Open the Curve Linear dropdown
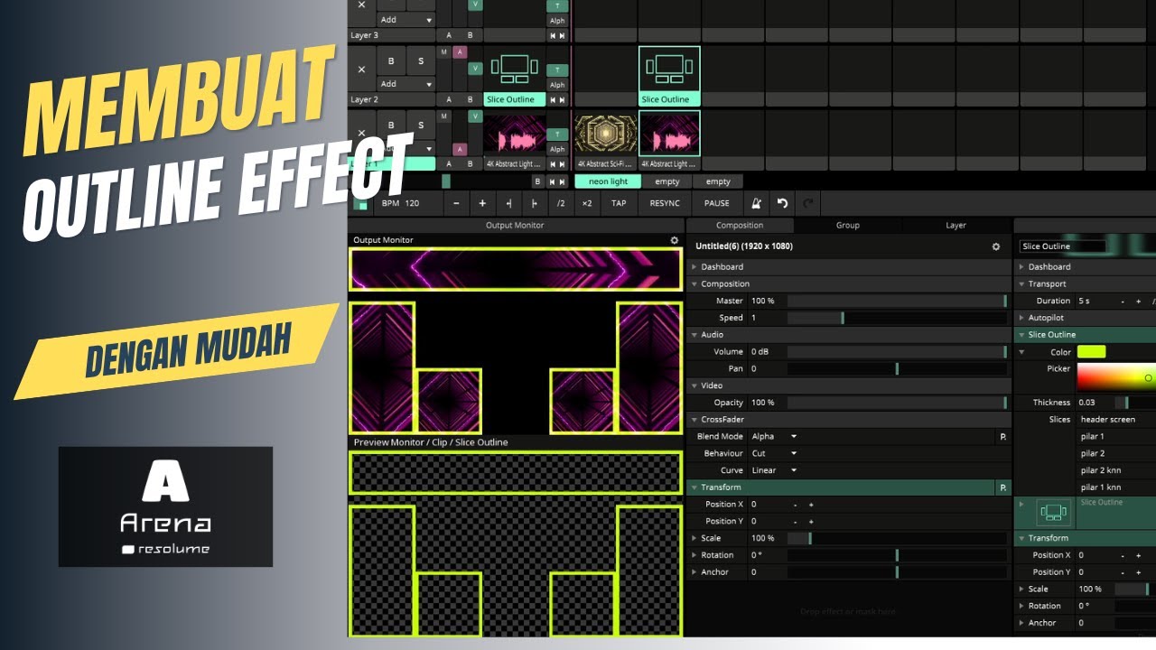Image resolution: width=1156 pixels, height=650 pixels. (774, 470)
